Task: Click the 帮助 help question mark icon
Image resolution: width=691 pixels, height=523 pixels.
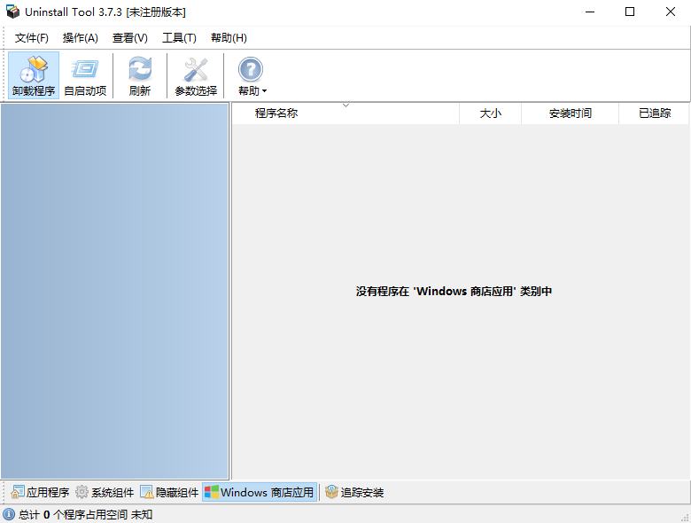Action: pos(251,69)
